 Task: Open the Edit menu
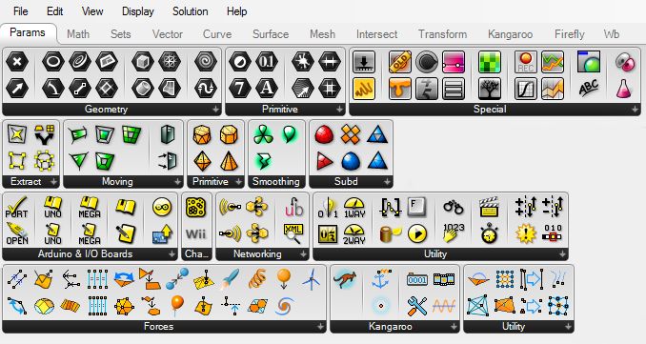click(x=55, y=11)
